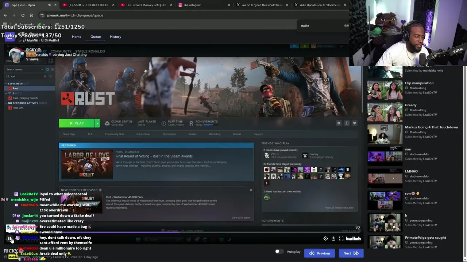This screenshot has height=262, width=467.
Task: Click the achievements progress bar
Action: 211,125
